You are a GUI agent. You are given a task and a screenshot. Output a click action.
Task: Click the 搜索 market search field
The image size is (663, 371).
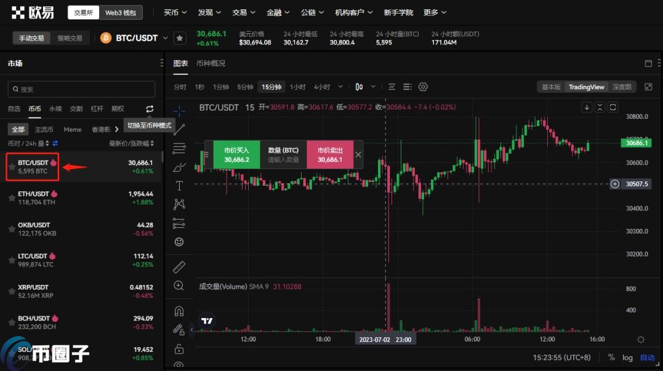82,89
